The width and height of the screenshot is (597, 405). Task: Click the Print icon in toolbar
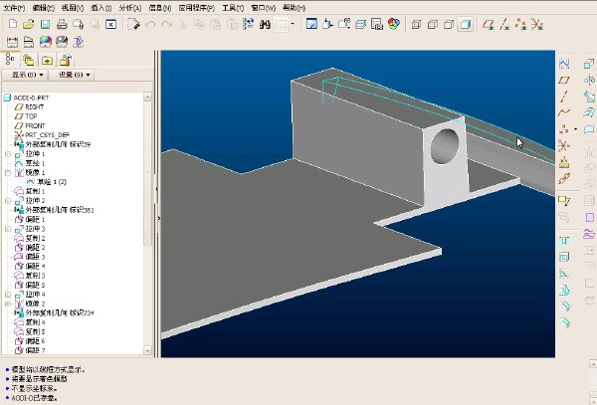(62, 24)
